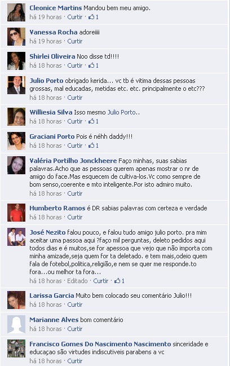
Task: Click like thumb icon on Williesia Silva's comment
Action: pos(91,121)
